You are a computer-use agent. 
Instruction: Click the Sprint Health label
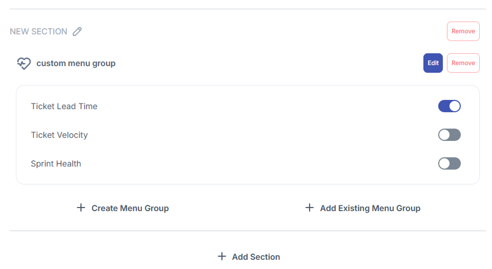56,164
